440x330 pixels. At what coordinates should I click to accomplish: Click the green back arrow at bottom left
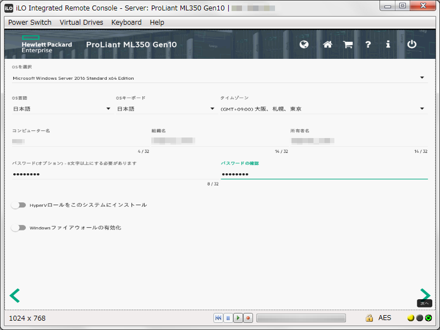point(14,295)
